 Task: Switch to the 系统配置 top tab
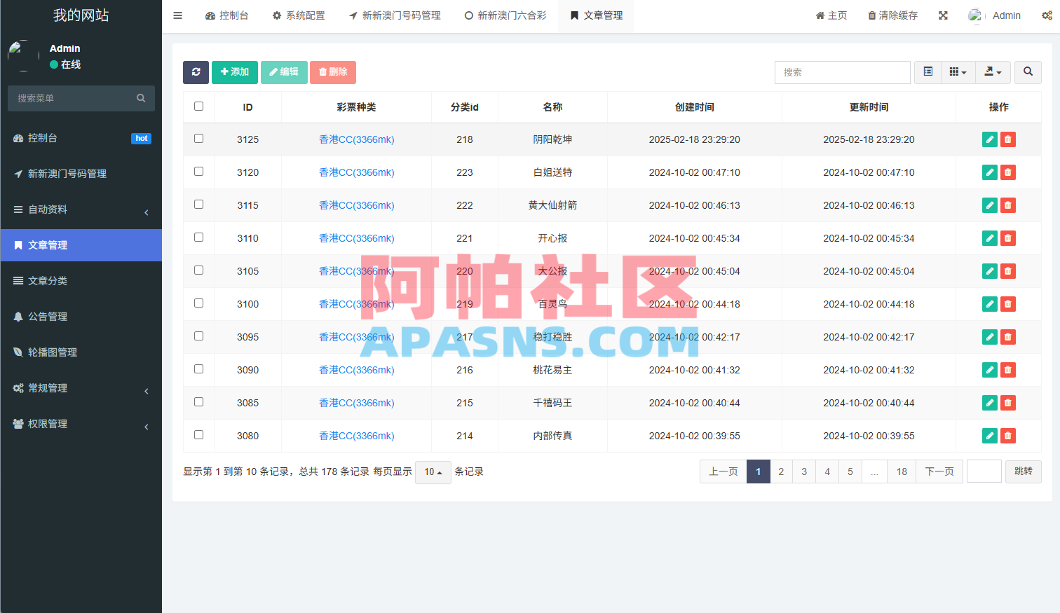pos(299,15)
